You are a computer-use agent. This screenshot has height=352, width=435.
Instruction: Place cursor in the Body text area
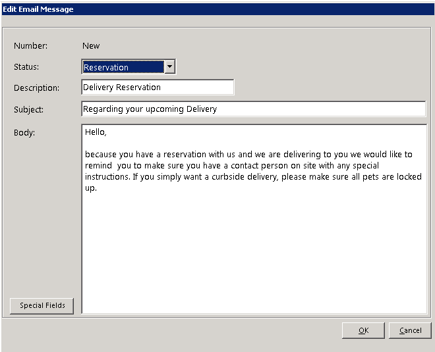pos(254,219)
